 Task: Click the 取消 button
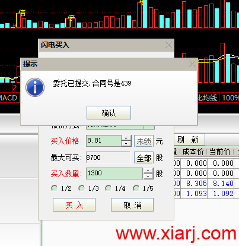pos(132,205)
